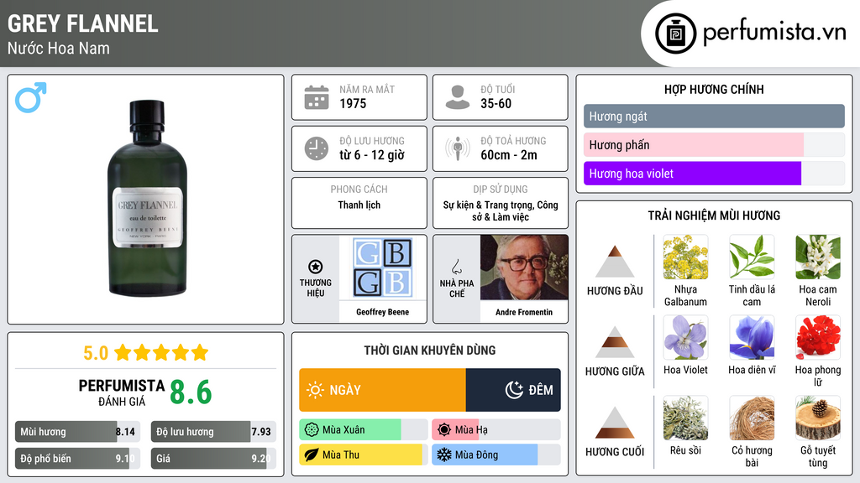Open the Geoffrey Beene GB brand logo
Screen dimensions: 860x483
tap(382, 267)
